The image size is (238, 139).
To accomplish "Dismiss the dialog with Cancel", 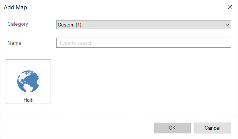I will [x=213, y=128].
